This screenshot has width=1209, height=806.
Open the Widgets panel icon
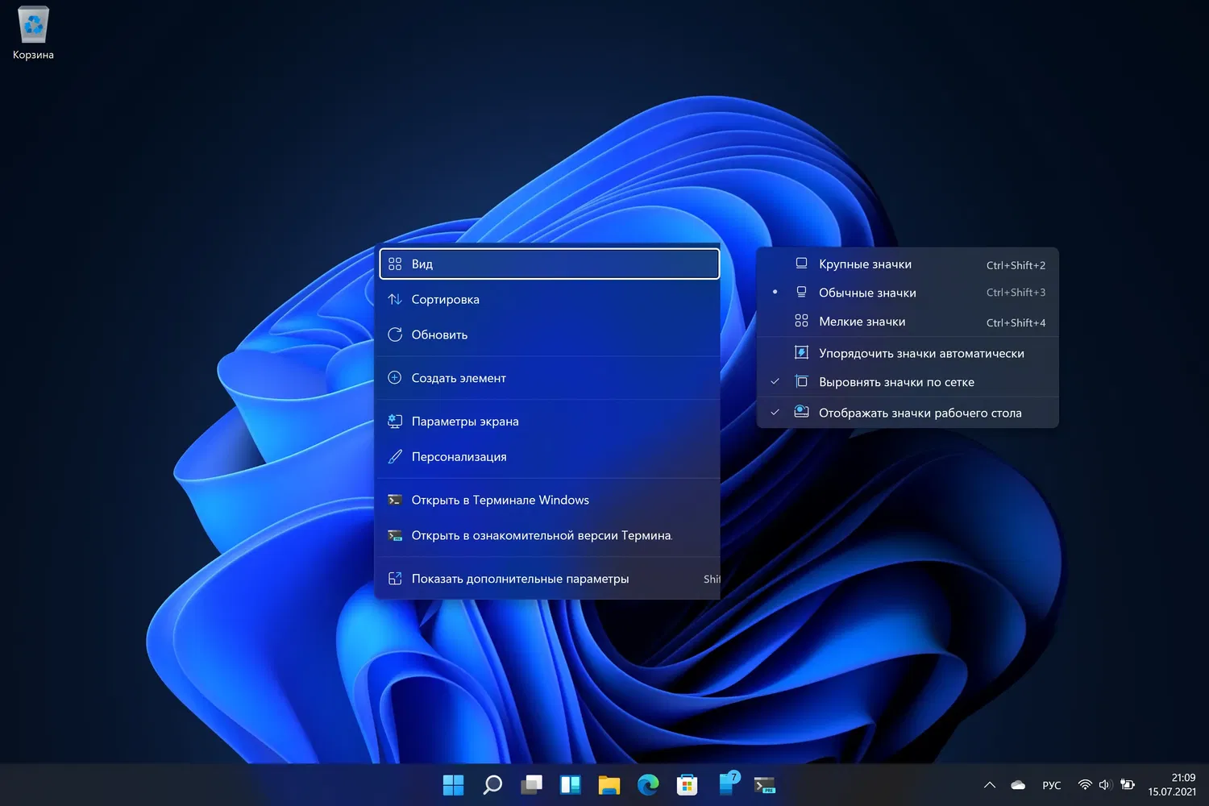pyautogui.click(x=570, y=785)
